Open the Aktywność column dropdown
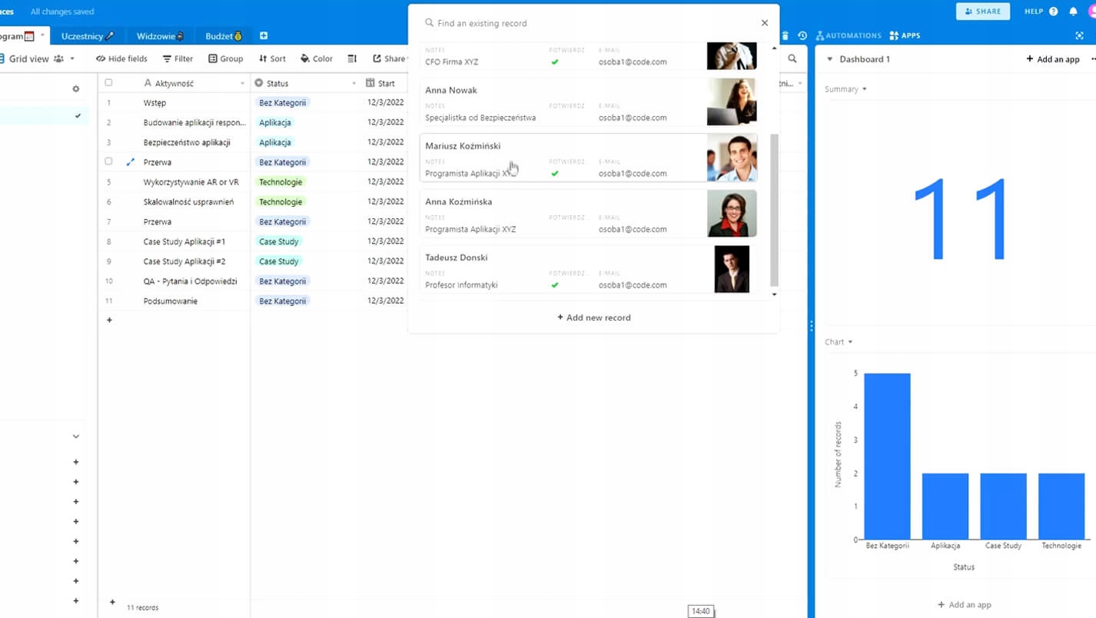This screenshot has height=618, width=1096. (x=243, y=83)
